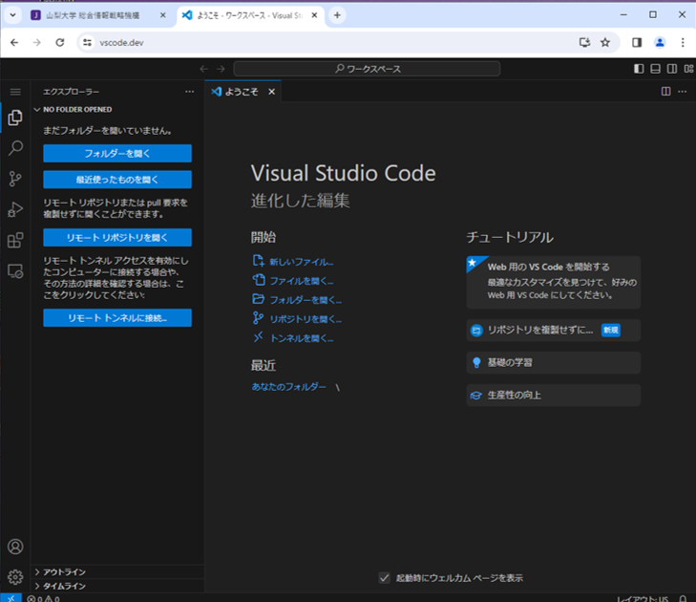Open Explorer views and more actions ellipsis

(190, 92)
